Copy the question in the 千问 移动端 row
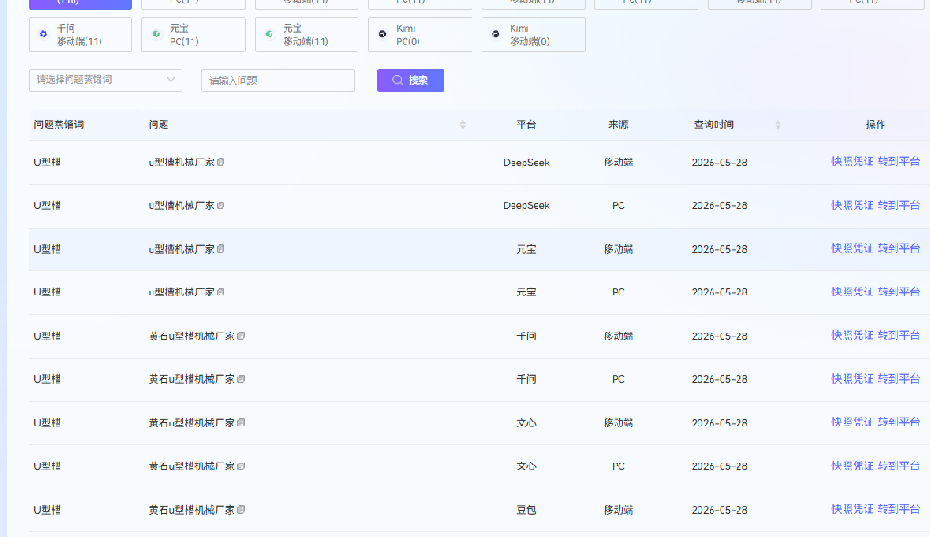The image size is (930, 537). pos(241,336)
